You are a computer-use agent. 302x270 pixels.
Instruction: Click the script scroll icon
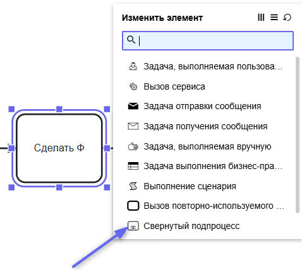coord(133,186)
